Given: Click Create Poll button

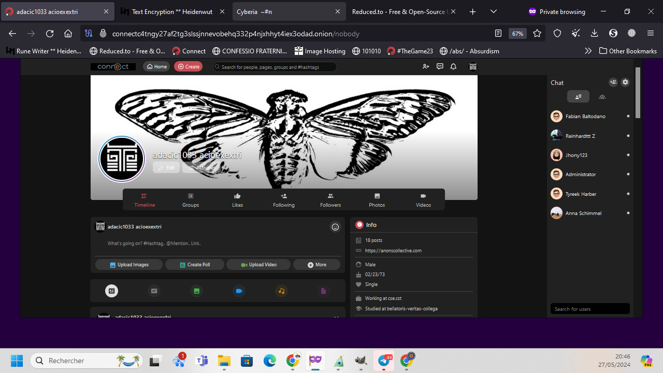Looking at the screenshot, I should point(195,265).
